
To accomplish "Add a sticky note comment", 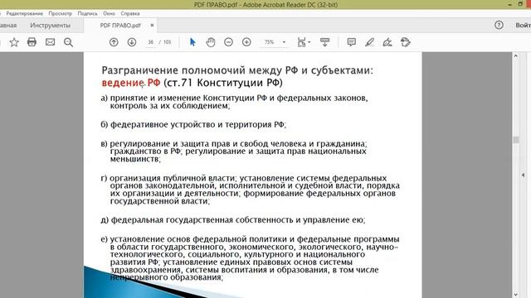I will (x=352, y=42).
